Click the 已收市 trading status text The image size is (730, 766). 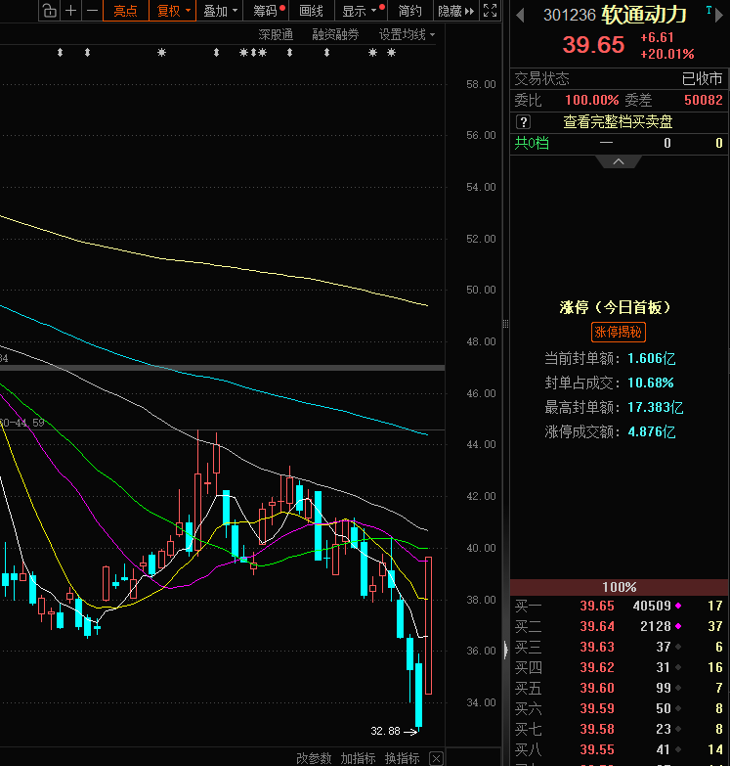[702, 78]
